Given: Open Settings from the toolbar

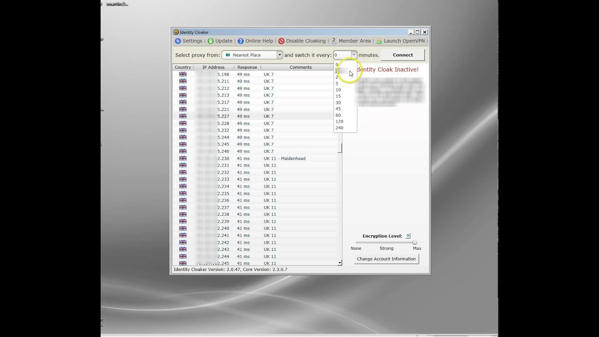Looking at the screenshot, I should [x=189, y=41].
